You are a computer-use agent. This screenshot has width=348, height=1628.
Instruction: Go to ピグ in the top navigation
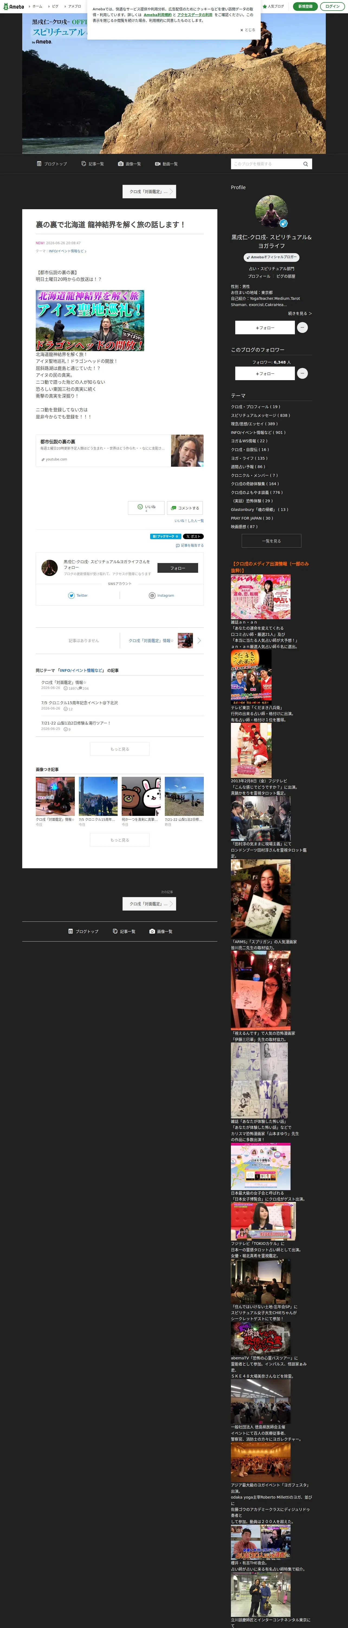coord(55,6)
